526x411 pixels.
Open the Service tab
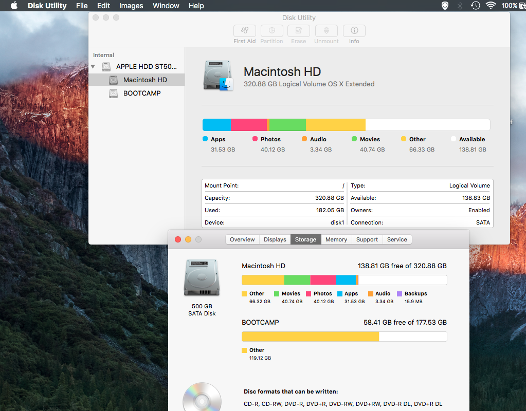click(x=397, y=239)
